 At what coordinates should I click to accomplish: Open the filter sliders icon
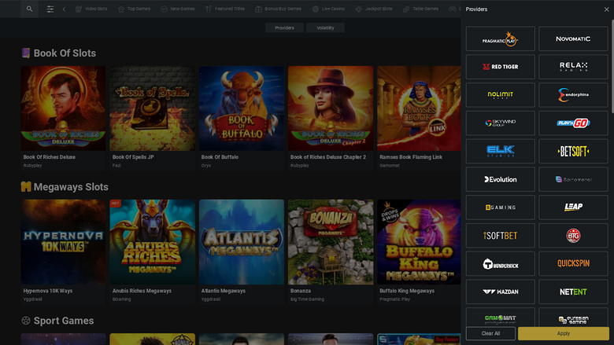coord(50,9)
